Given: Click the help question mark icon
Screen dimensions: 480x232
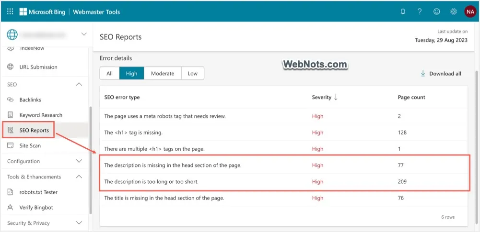Looking at the screenshot, I should click(x=420, y=11).
